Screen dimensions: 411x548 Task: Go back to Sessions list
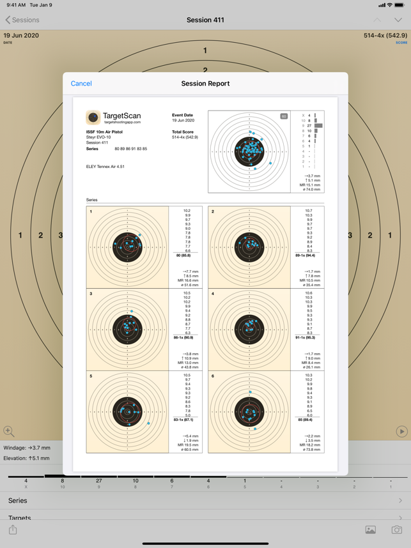pyautogui.click(x=22, y=20)
